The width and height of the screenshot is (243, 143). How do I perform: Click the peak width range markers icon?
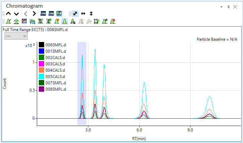pyautogui.click(x=97, y=21)
